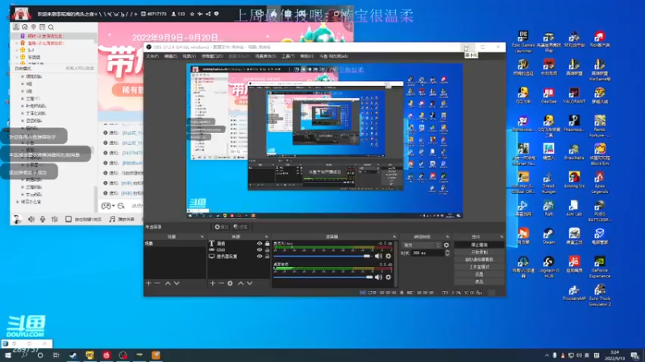Open the Dread Hunger desktop icon
The width and height of the screenshot is (645, 362).
(x=548, y=183)
